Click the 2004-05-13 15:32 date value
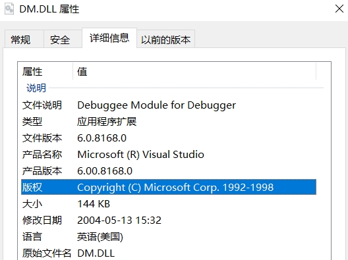348x260 pixels. tap(119, 220)
